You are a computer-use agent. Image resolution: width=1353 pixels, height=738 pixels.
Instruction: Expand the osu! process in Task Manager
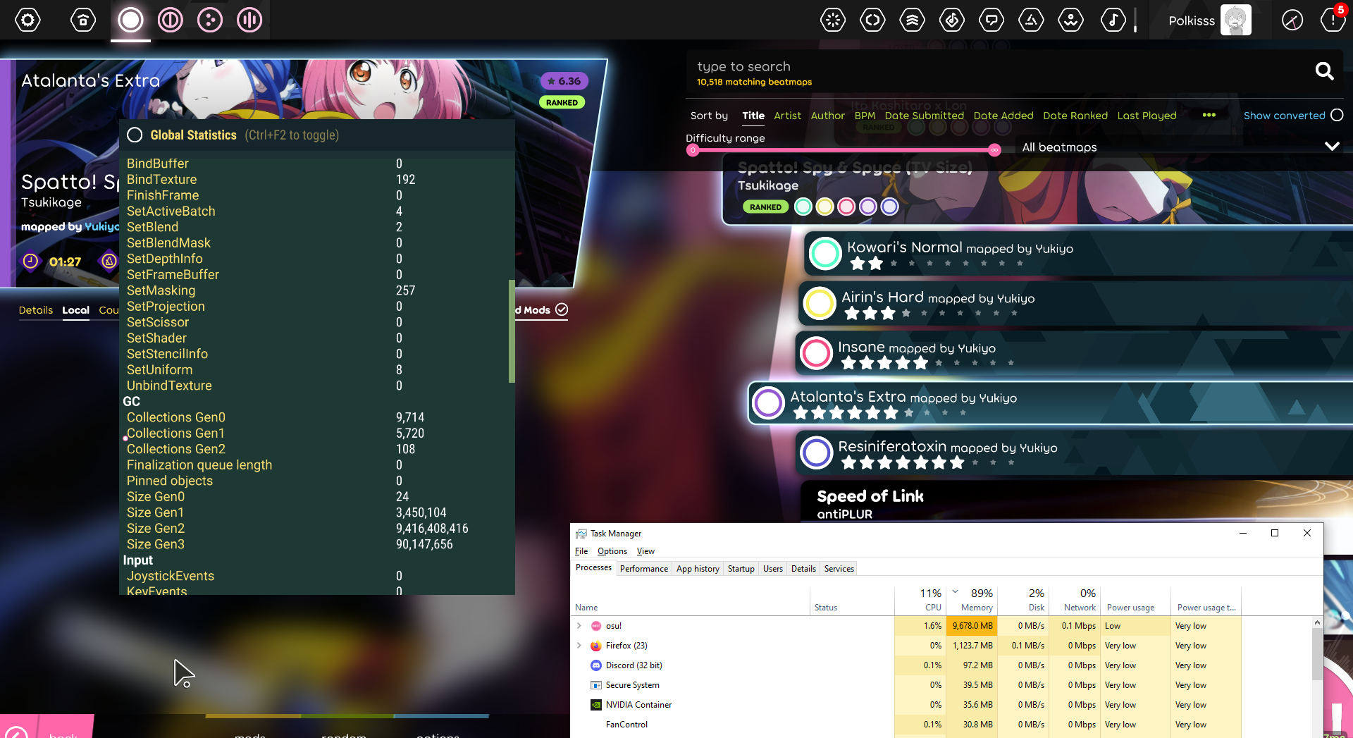pyautogui.click(x=579, y=626)
